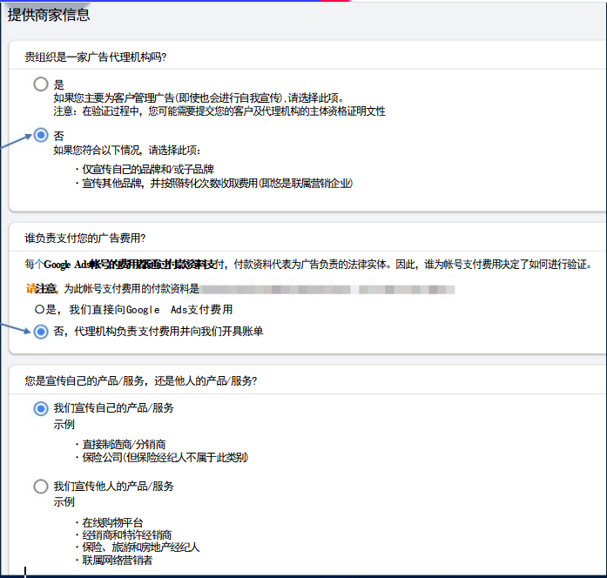Click the question '谁负责支付您的广告费用?'
607x578 pixels.
pos(85,238)
